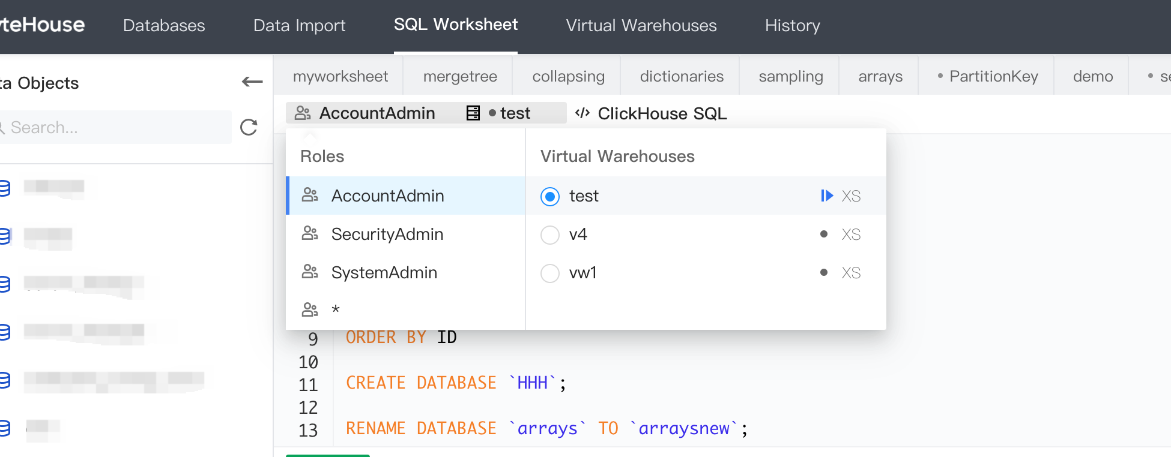This screenshot has height=457, width=1171.
Task: Select the SecurityAdmin role
Action: (x=406, y=234)
